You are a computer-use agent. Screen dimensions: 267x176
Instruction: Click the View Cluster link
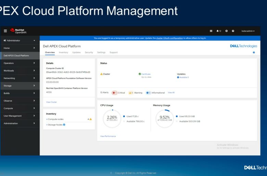tap(51, 102)
